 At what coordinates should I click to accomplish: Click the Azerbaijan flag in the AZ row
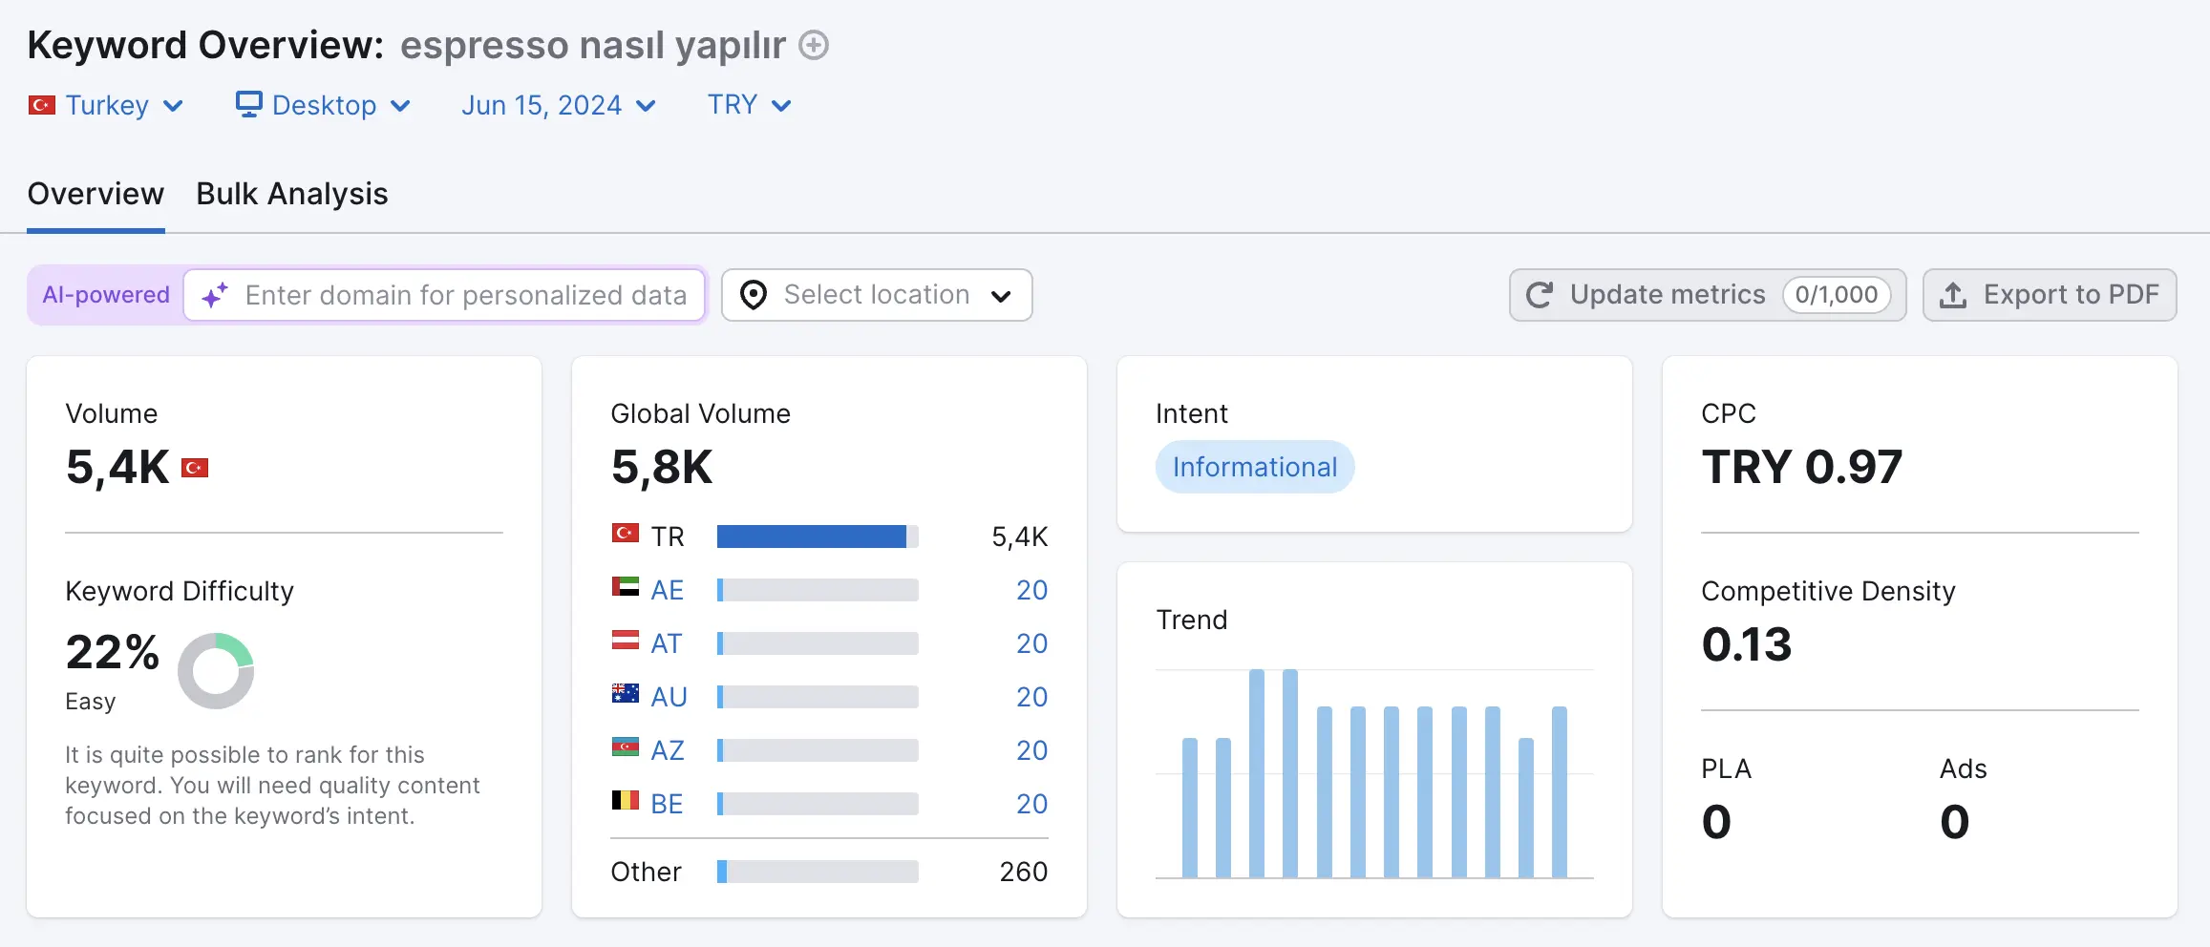tap(626, 747)
